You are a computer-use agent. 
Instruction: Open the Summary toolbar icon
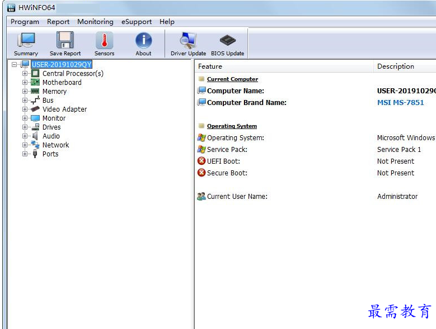click(26, 41)
